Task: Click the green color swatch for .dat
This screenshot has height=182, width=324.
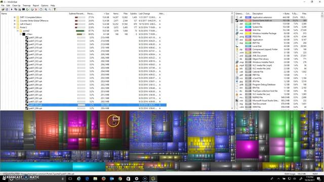Action: click(x=248, y=24)
